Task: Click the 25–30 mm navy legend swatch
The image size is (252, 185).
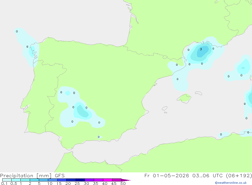Action: coord(80,180)
